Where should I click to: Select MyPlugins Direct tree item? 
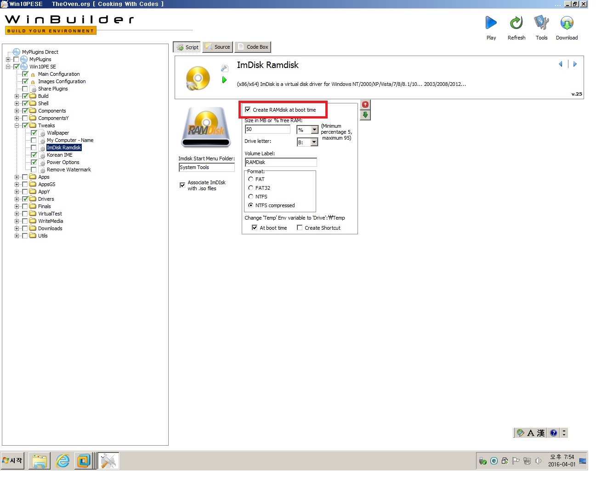coord(40,52)
